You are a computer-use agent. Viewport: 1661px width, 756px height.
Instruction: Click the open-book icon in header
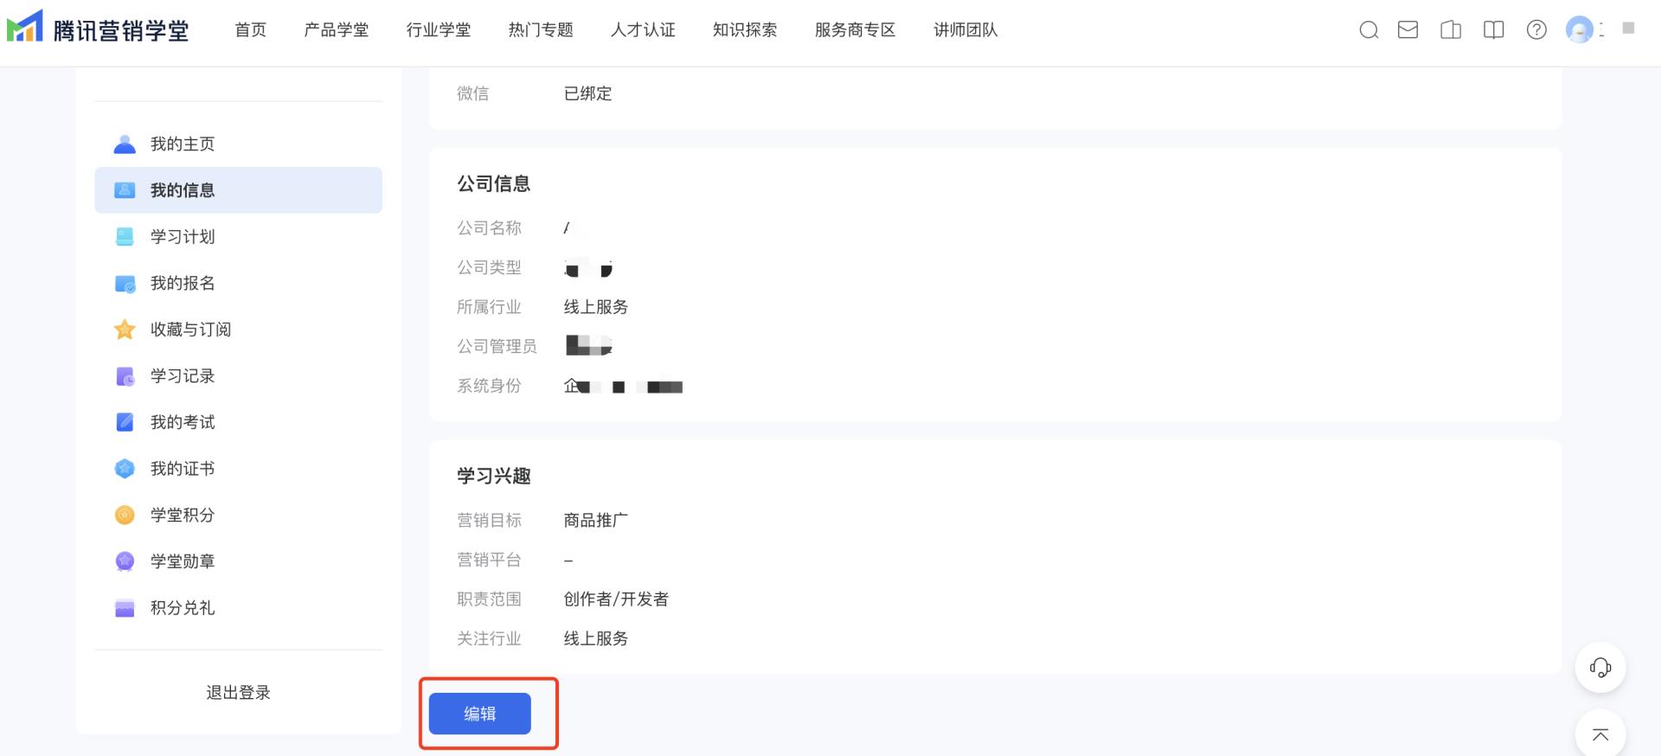(x=1494, y=30)
